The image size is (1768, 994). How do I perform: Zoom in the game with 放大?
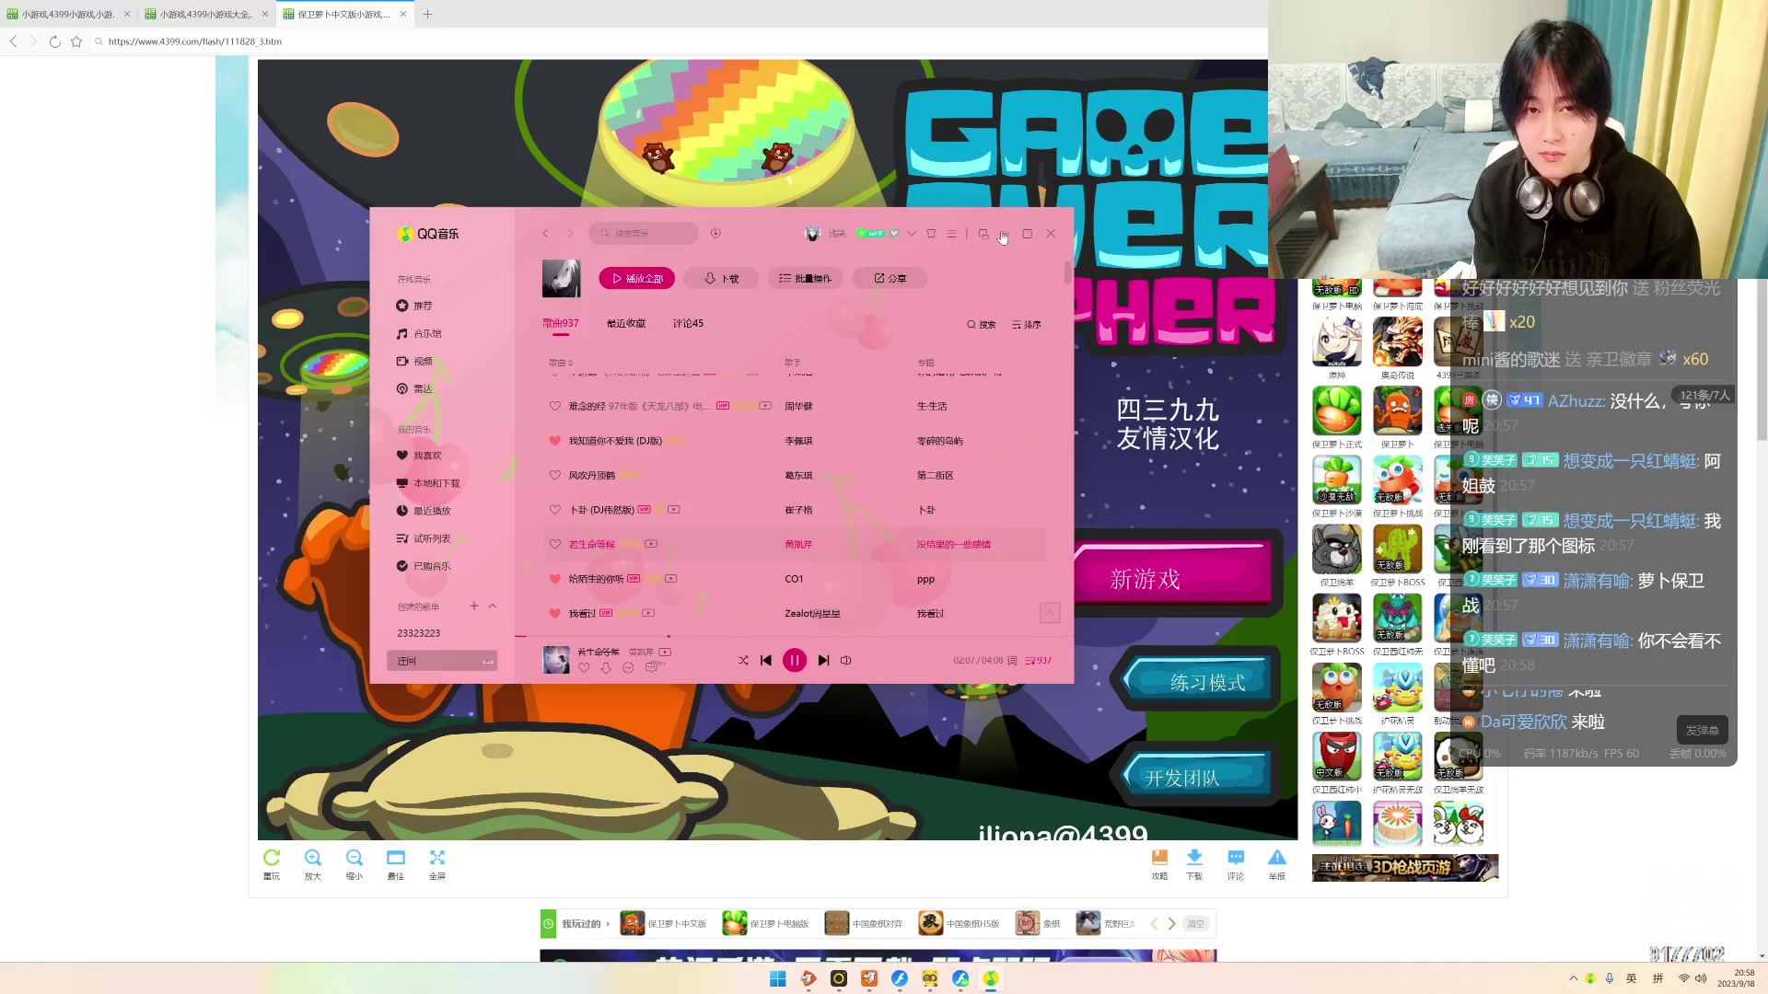pos(313,863)
